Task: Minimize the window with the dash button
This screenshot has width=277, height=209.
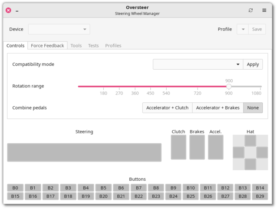Action: 17,11
